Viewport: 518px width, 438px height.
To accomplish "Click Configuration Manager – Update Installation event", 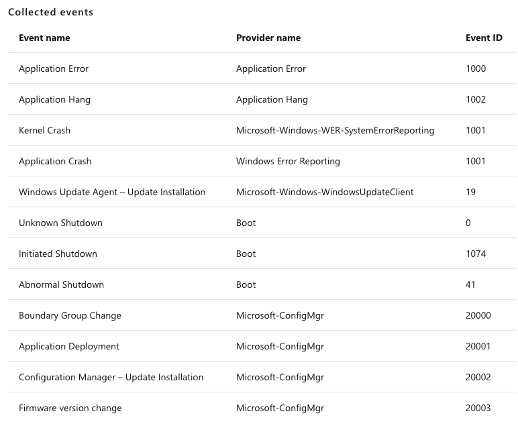I will (111, 377).
